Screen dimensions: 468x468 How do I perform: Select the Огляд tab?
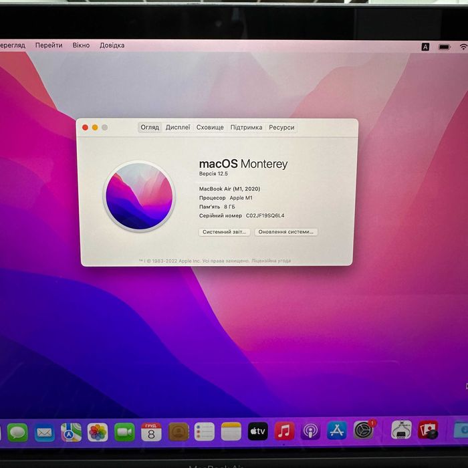150,128
